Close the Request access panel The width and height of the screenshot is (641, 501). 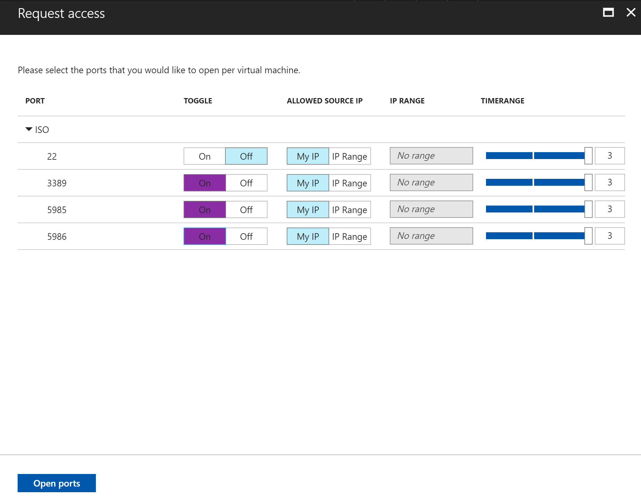(x=631, y=13)
